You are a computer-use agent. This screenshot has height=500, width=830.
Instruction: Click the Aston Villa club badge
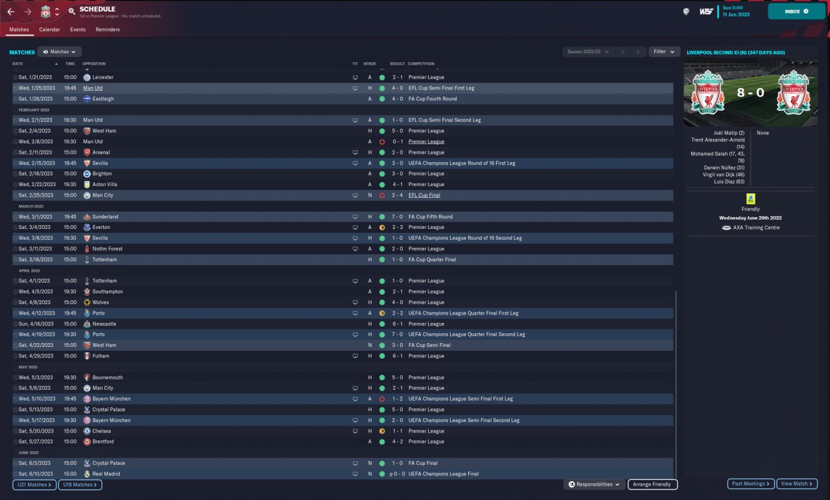(87, 184)
